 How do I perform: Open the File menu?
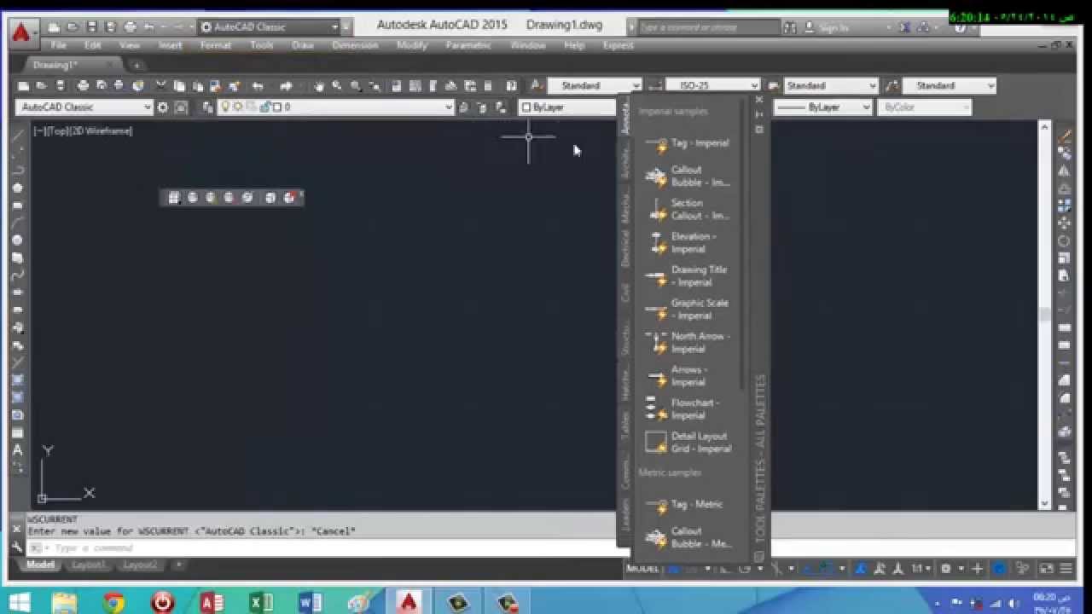point(59,45)
